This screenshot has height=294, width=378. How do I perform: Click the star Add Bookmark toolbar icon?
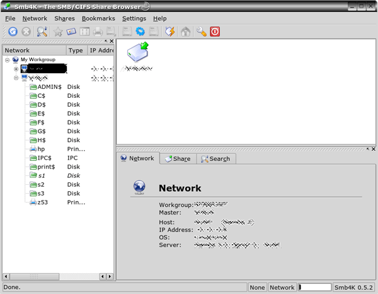[58, 32]
